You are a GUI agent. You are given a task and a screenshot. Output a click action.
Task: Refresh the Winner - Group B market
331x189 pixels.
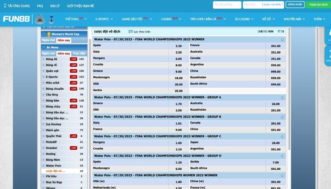(282, 117)
